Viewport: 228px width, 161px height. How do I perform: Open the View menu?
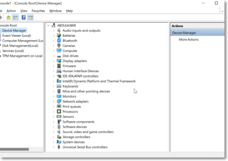coord(24,11)
